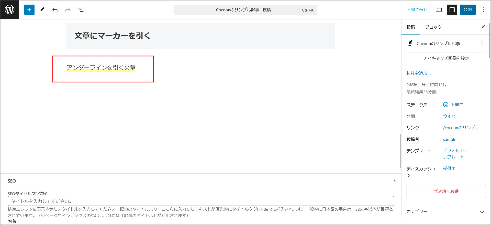Open the WordPress logo menu
491x225 pixels.
(10, 10)
